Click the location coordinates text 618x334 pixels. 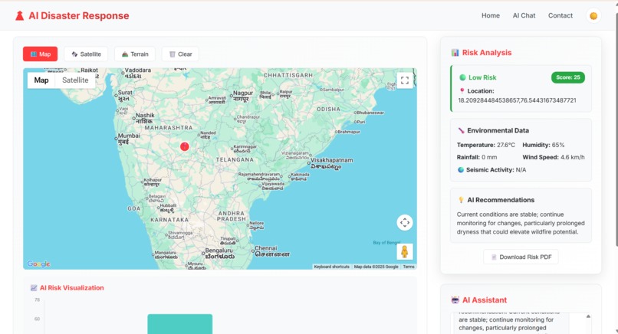(517, 100)
